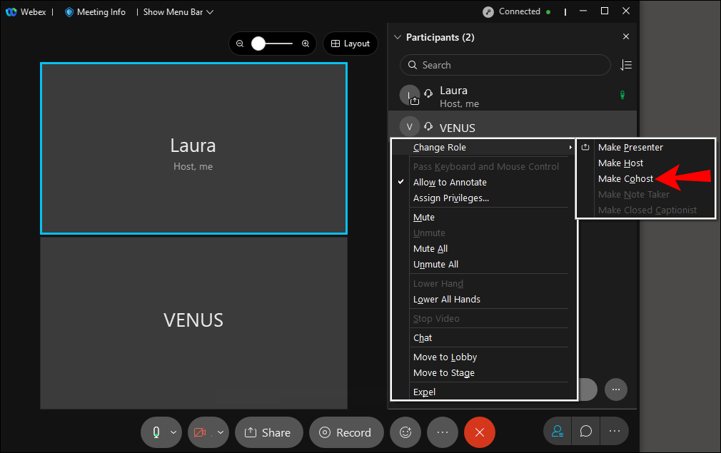The width and height of the screenshot is (721, 453).
Task: Select Mute in context menu
Action: (423, 218)
